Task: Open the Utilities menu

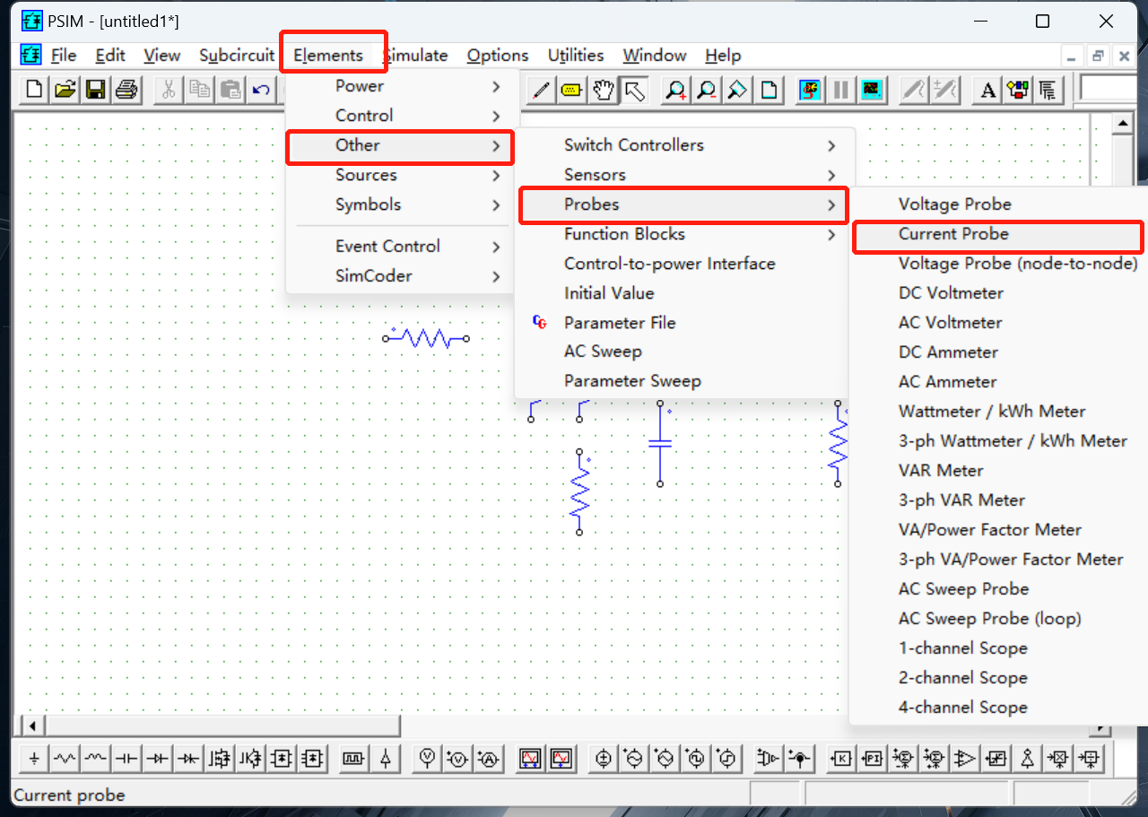Action: pos(576,56)
